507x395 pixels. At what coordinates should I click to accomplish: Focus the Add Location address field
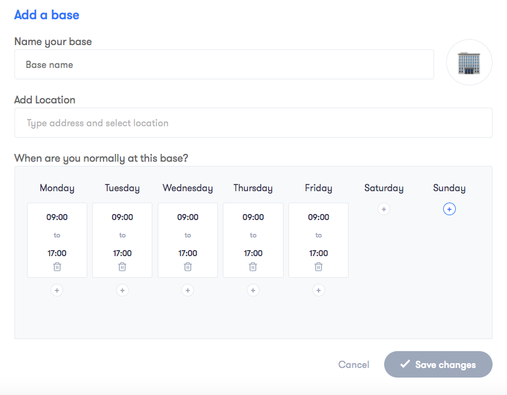[253, 123]
